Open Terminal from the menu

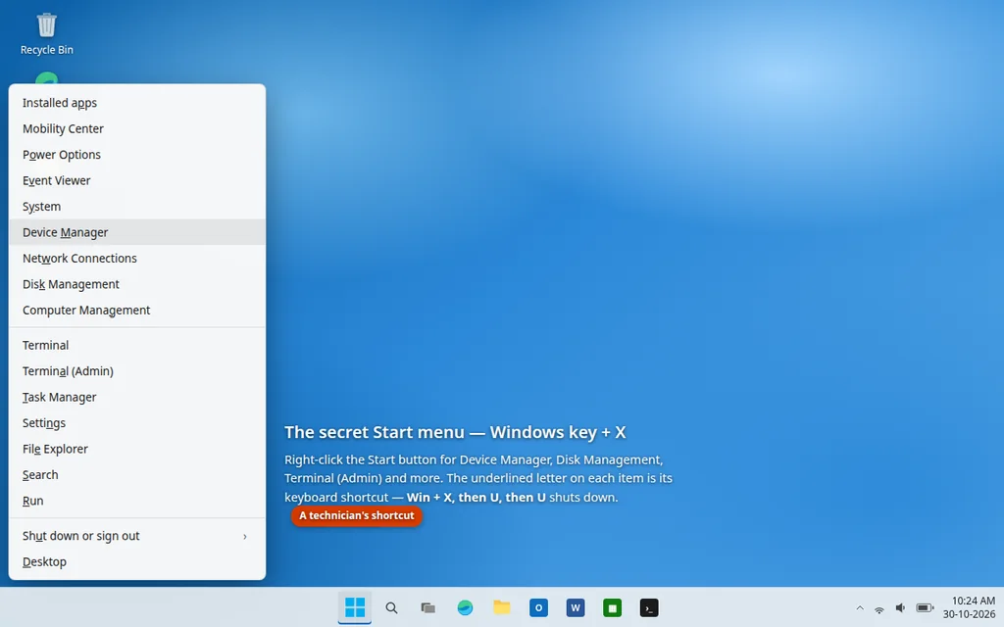[137, 346]
